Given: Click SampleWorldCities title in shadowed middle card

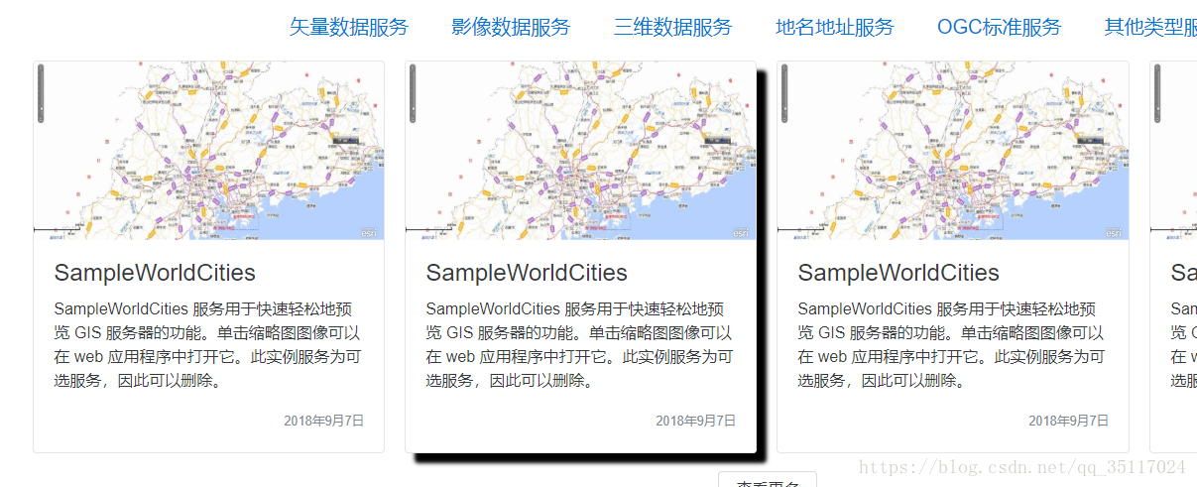Looking at the screenshot, I should [527, 273].
